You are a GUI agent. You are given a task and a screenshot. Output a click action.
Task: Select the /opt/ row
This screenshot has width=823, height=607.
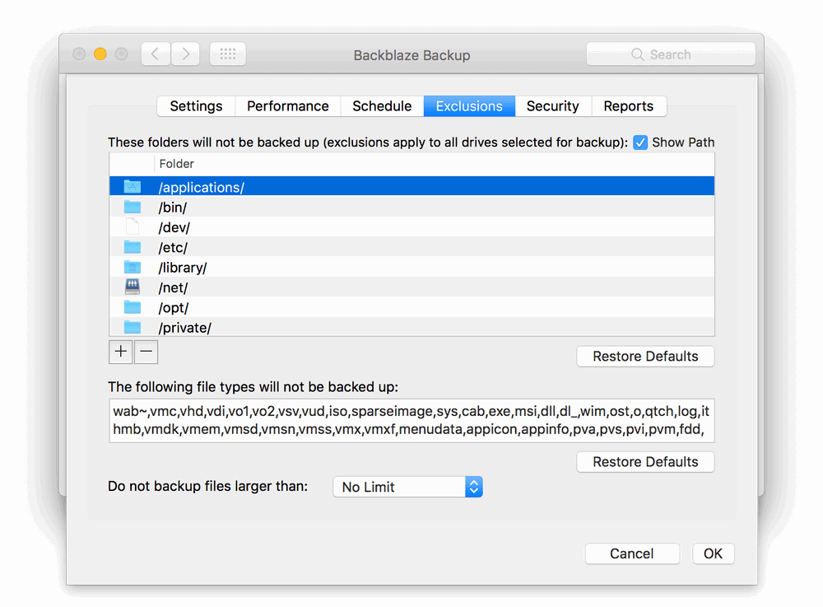[412, 307]
